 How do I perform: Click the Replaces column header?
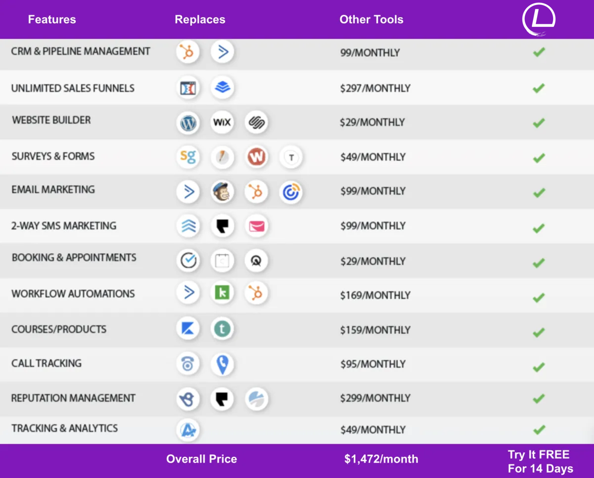tap(200, 20)
